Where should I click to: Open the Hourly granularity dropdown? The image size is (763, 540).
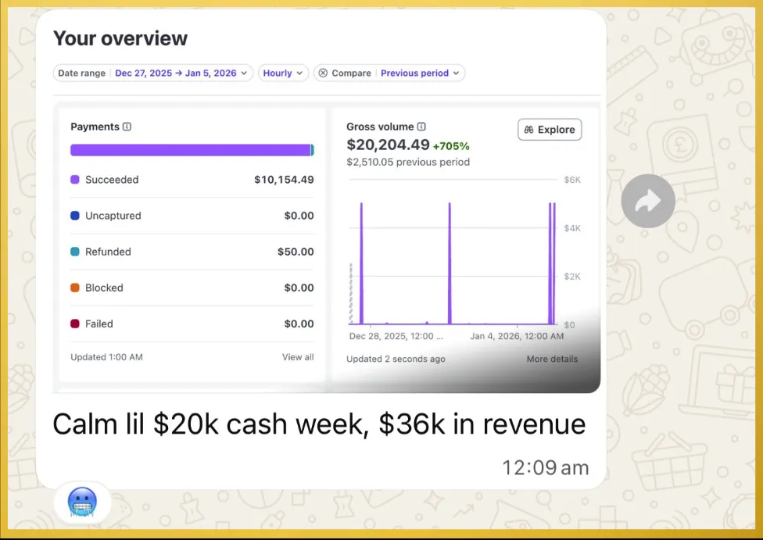click(x=283, y=73)
